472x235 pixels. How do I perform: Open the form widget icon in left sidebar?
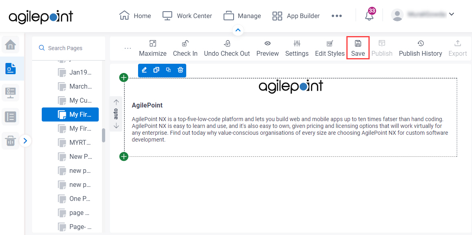coord(10,93)
